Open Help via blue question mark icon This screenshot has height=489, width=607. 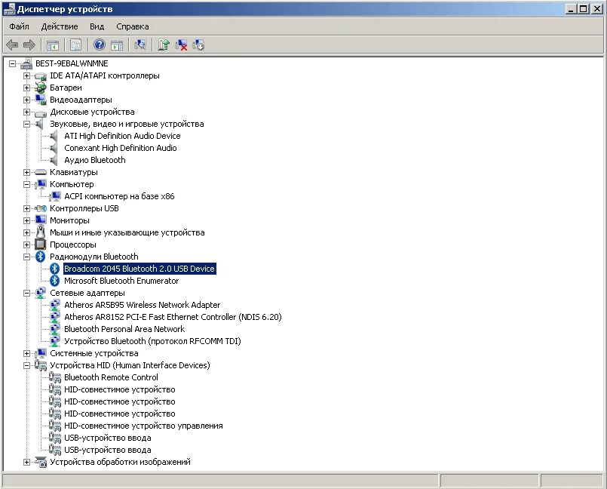point(100,45)
